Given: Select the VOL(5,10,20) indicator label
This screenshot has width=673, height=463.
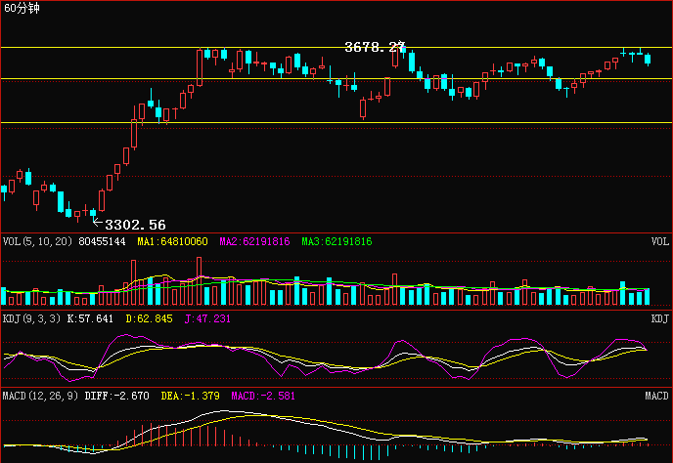Looking at the screenshot, I should pyautogui.click(x=37, y=241).
